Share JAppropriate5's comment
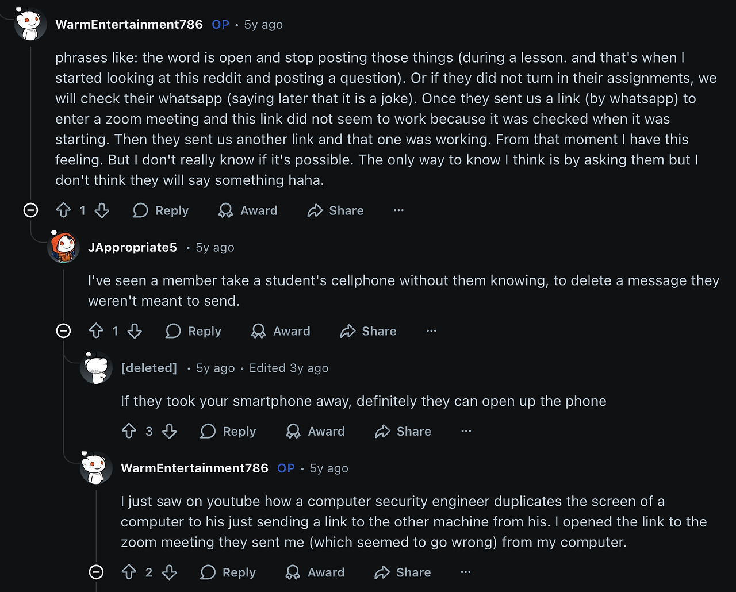The image size is (736, 592). point(367,331)
